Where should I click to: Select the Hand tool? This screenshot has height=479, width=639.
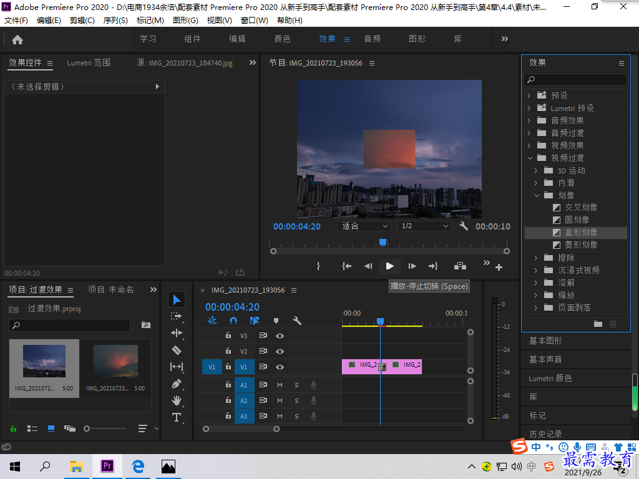pos(177,400)
